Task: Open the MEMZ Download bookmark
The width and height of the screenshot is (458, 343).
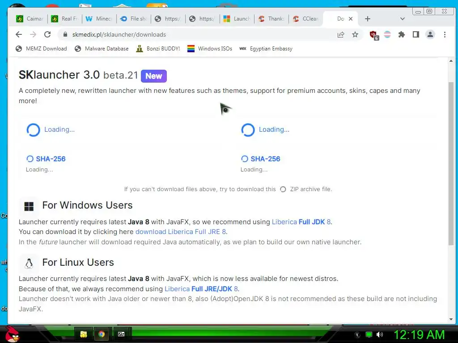Action: (41, 49)
